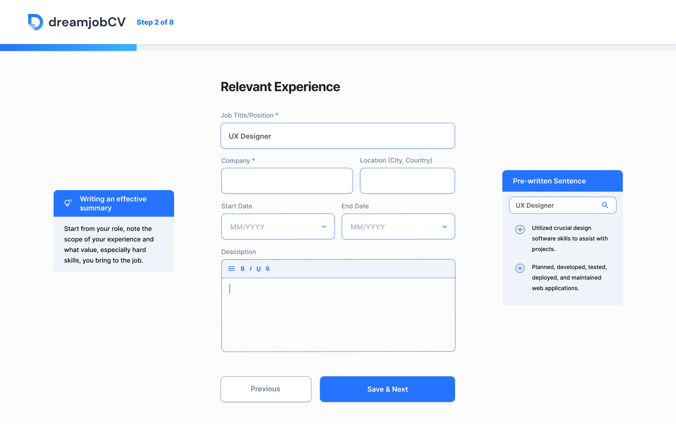The height and width of the screenshot is (424, 676).
Task: Click the step progress bar
Action: click(x=338, y=47)
